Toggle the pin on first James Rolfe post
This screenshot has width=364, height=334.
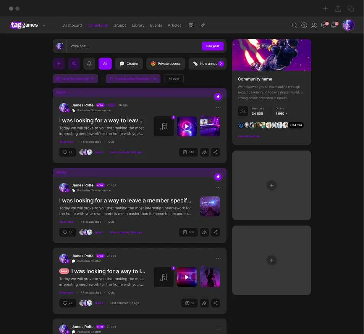point(218,97)
